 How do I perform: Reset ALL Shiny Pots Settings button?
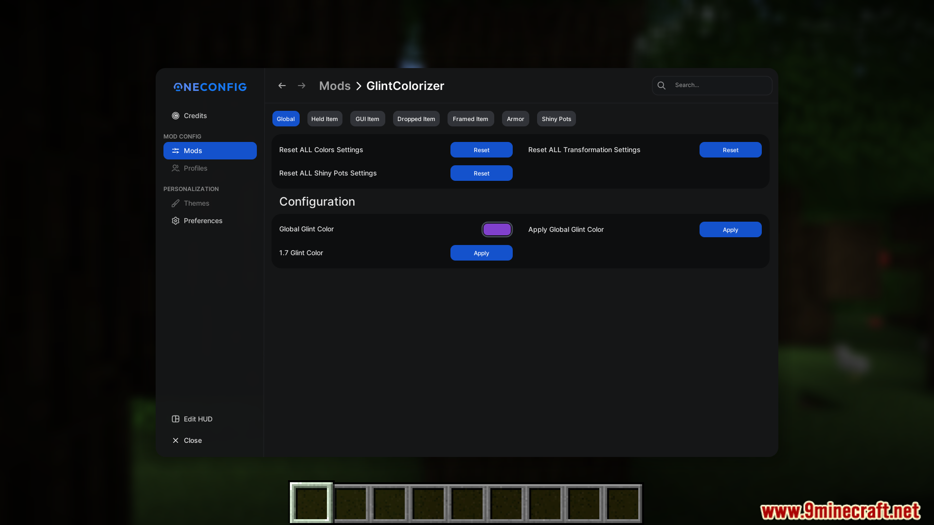pos(482,173)
